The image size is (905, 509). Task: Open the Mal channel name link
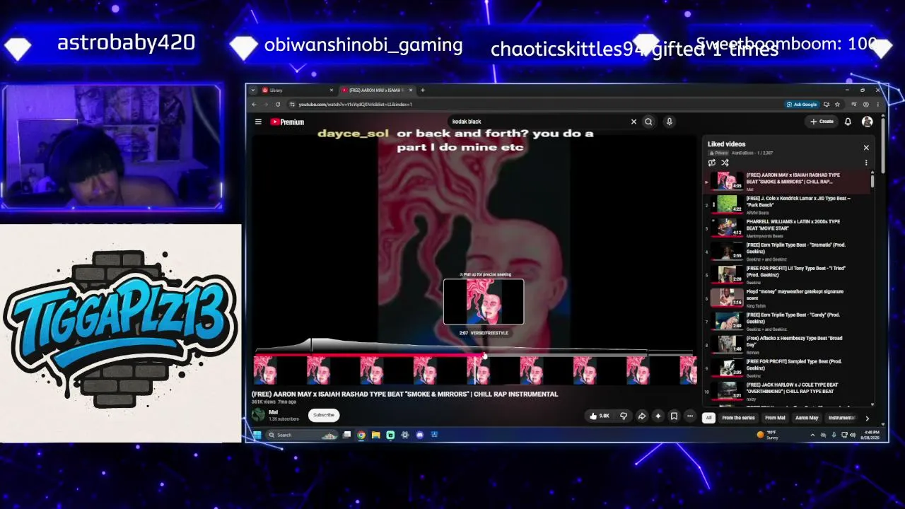(273, 412)
